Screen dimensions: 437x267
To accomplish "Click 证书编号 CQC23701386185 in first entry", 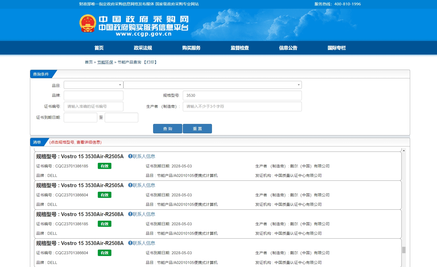I will [x=62, y=166].
